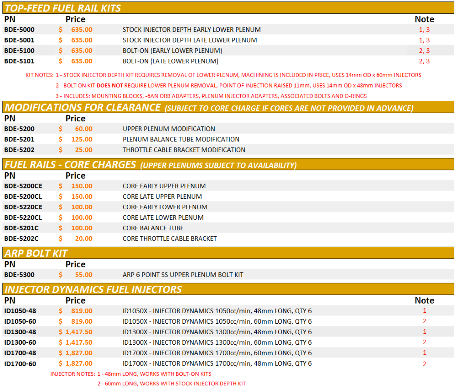
Task: Select part number BDE-5202C
Action: click(x=21, y=238)
